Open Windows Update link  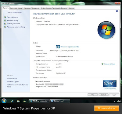(13, 82)
